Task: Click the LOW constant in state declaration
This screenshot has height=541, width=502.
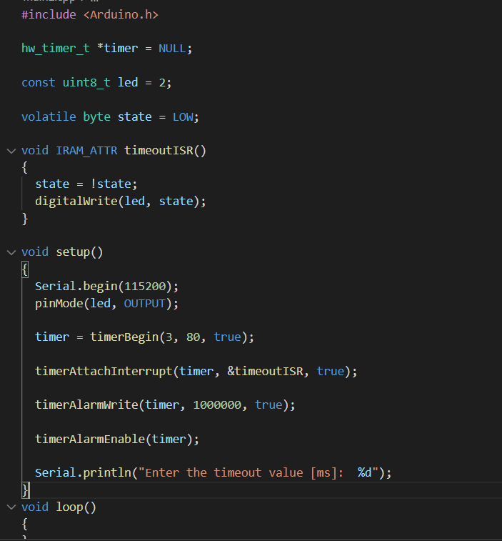Action: coord(183,117)
